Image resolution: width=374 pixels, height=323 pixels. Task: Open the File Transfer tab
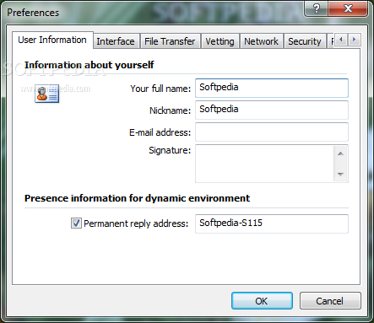click(170, 41)
